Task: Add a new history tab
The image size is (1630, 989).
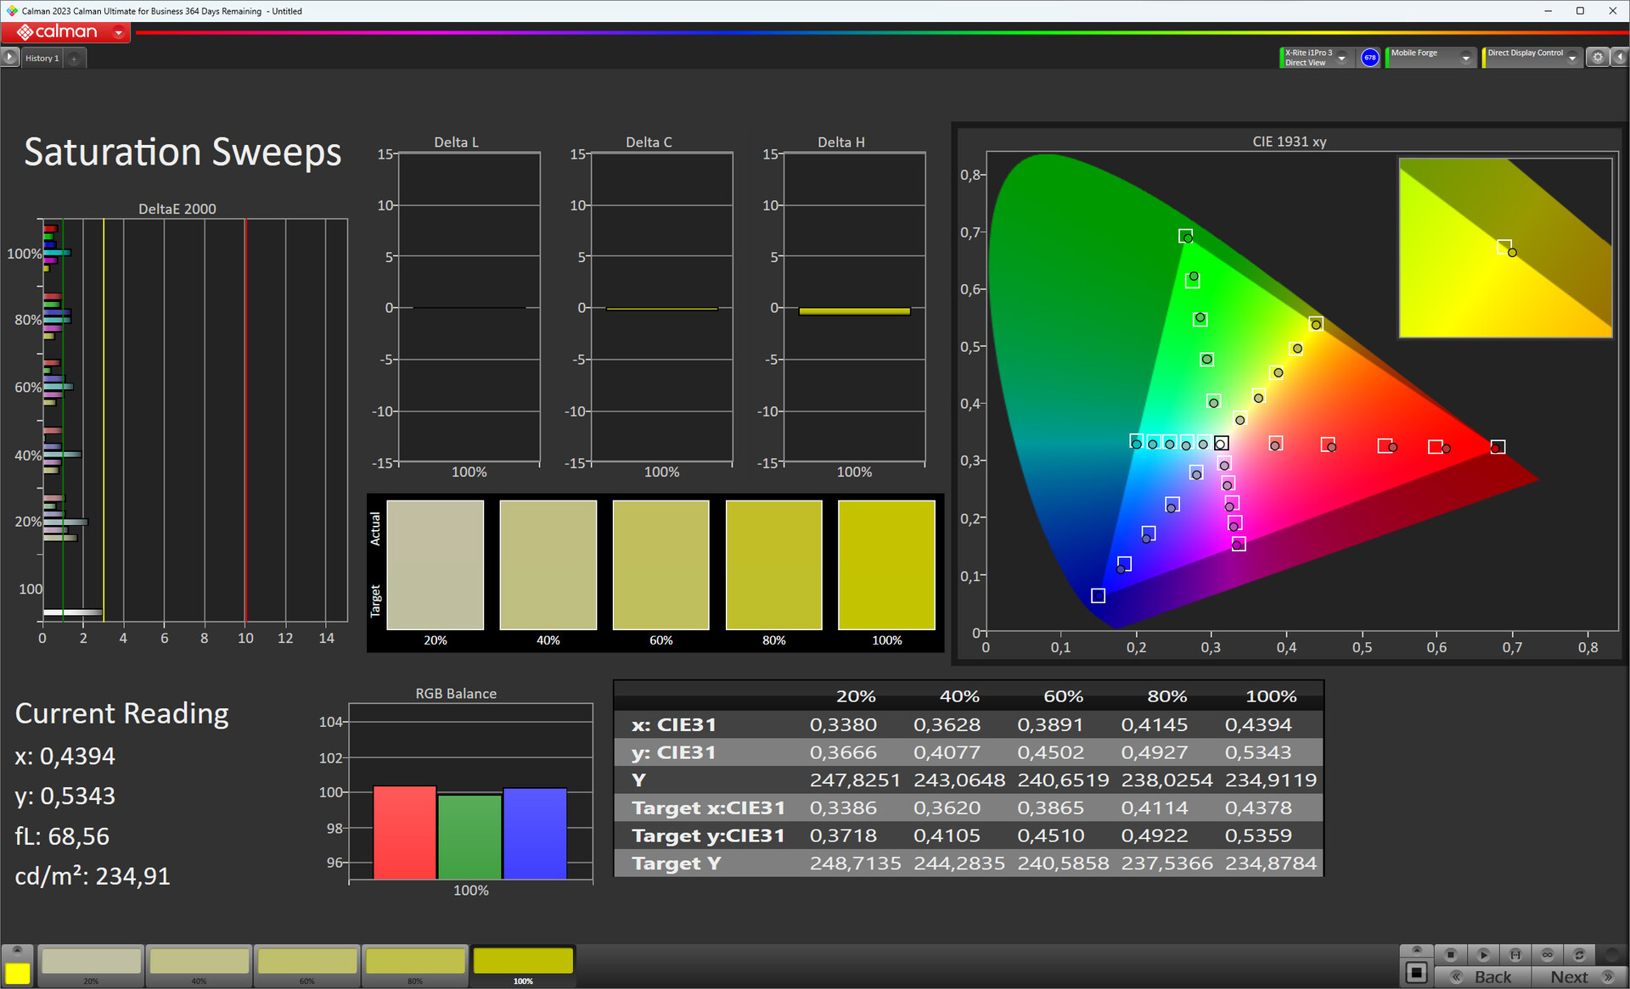Action: click(75, 58)
